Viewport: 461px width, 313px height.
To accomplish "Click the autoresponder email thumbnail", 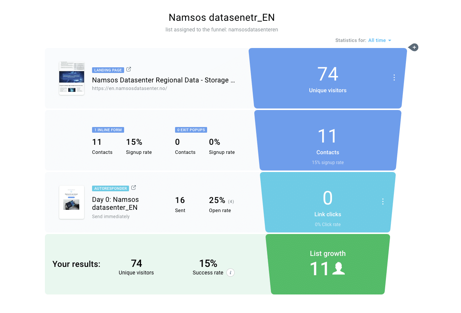I will pyautogui.click(x=72, y=202).
